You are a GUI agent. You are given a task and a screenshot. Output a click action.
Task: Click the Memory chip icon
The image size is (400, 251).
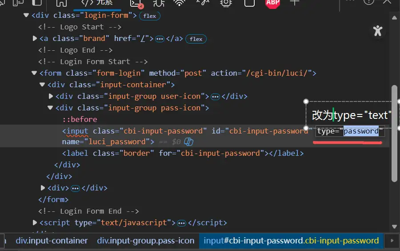(x=226, y=3)
